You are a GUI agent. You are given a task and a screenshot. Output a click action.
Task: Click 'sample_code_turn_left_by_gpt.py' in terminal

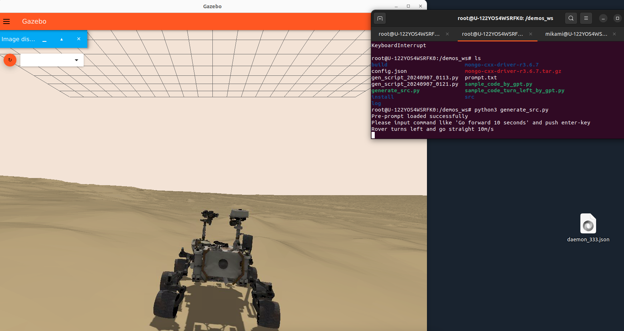[x=515, y=91]
